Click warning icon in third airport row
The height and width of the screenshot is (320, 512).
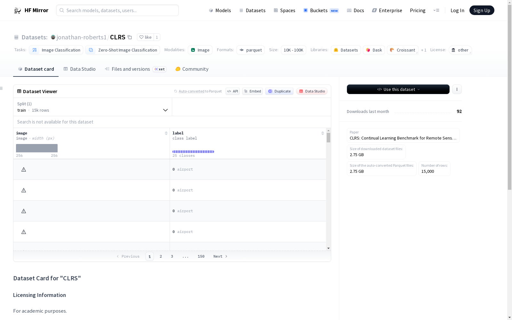(24, 211)
